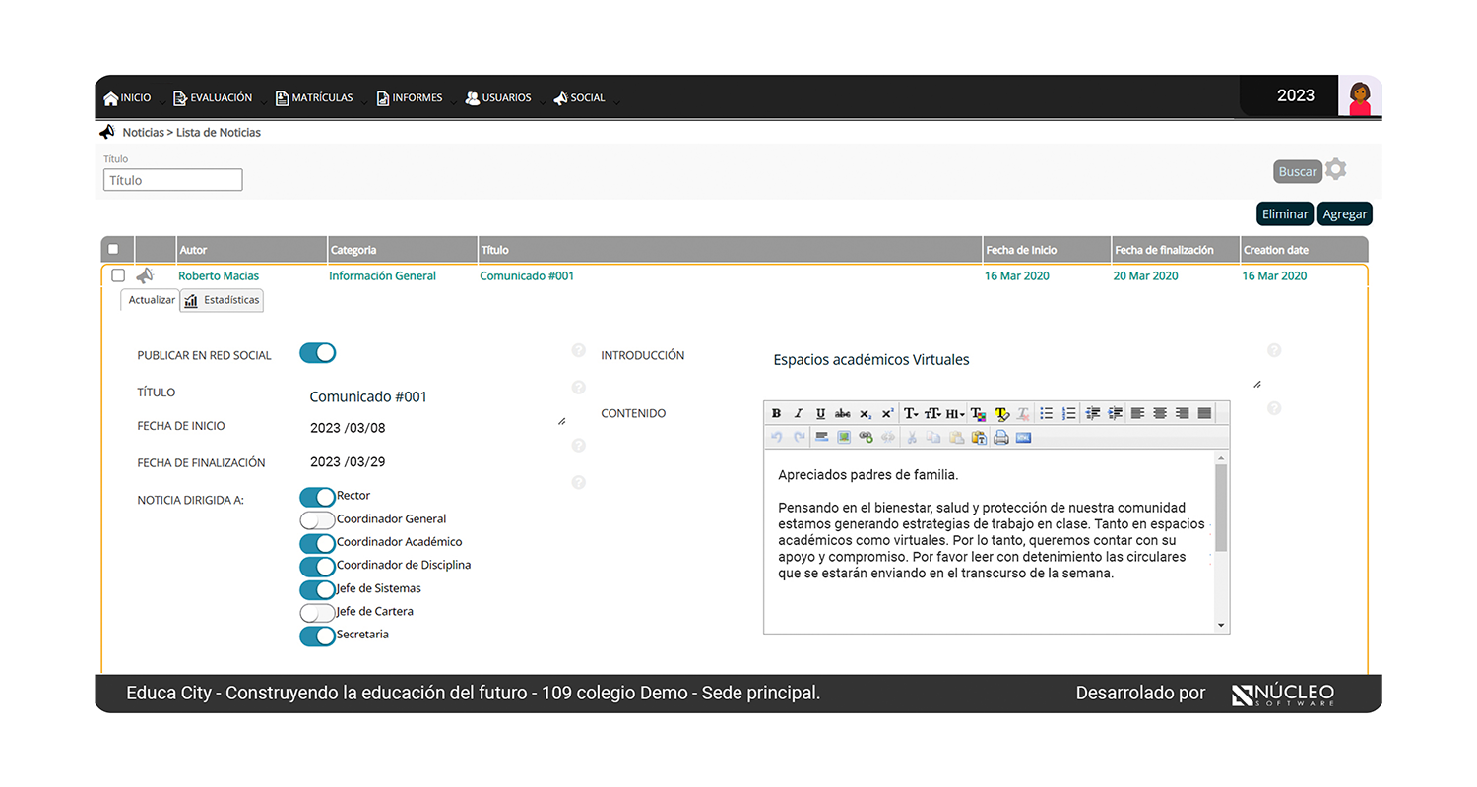The width and height of the screenshot is (1477, 787).
Task: Click the Agregar button
Action: [x=1344, y=214]
